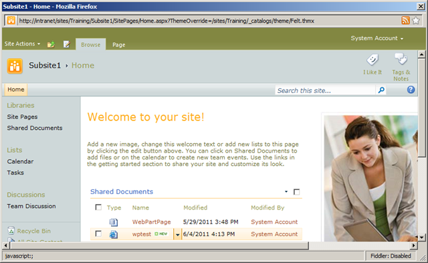This screenshot has width=428, height=263.
Task: Open Shared Documents in the sidebar
Action: (35, 128)
